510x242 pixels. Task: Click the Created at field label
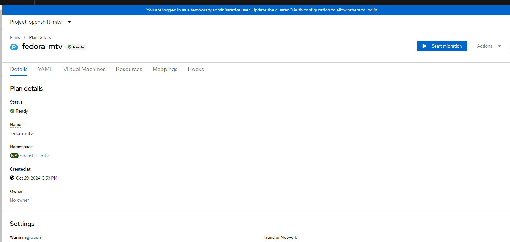point(20,169)
